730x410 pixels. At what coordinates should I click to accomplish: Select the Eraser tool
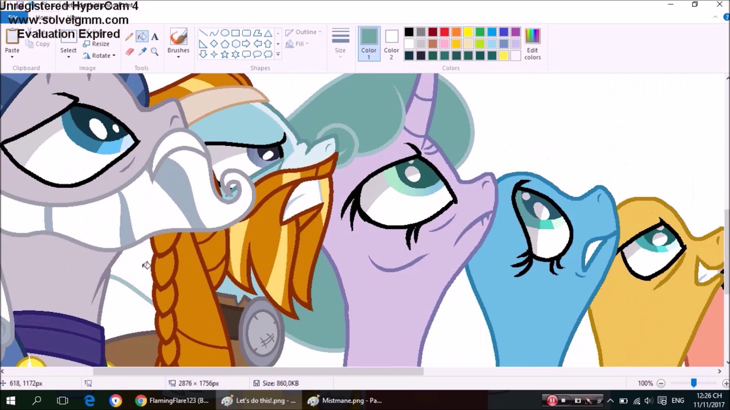129,52
